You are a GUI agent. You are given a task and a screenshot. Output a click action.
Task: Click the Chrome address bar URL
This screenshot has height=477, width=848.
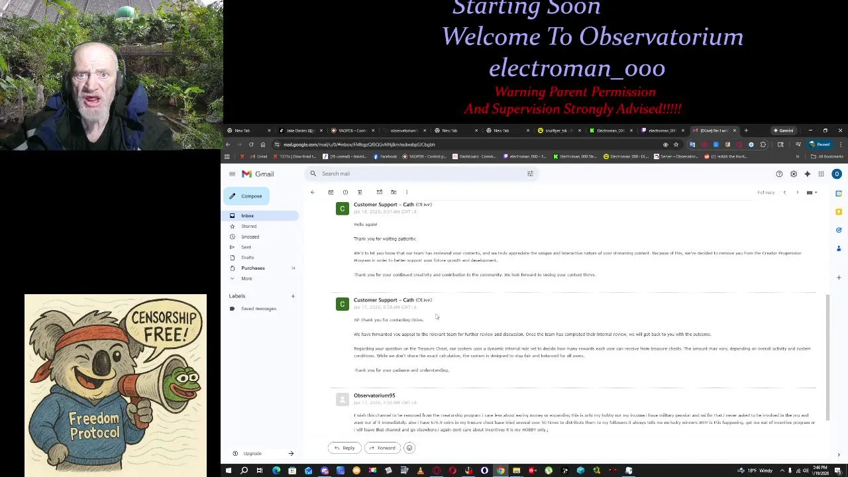pos(359,144)
